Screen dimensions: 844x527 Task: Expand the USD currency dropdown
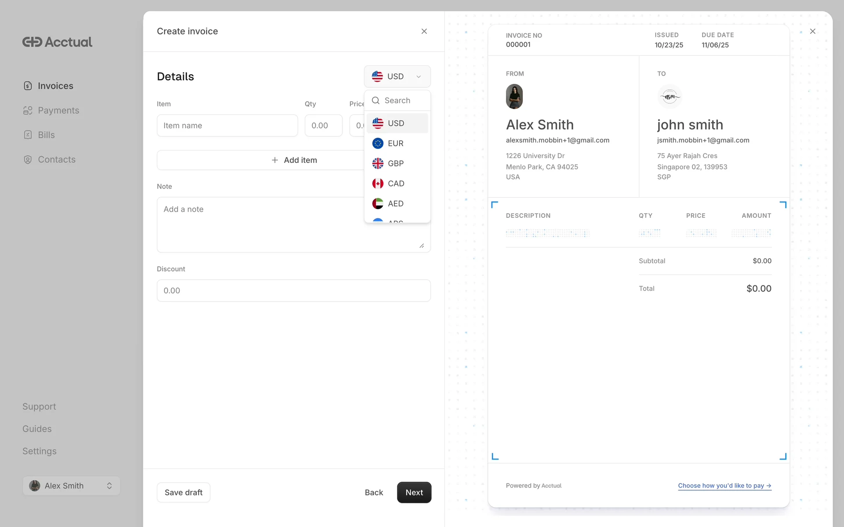tap(397, 76)
